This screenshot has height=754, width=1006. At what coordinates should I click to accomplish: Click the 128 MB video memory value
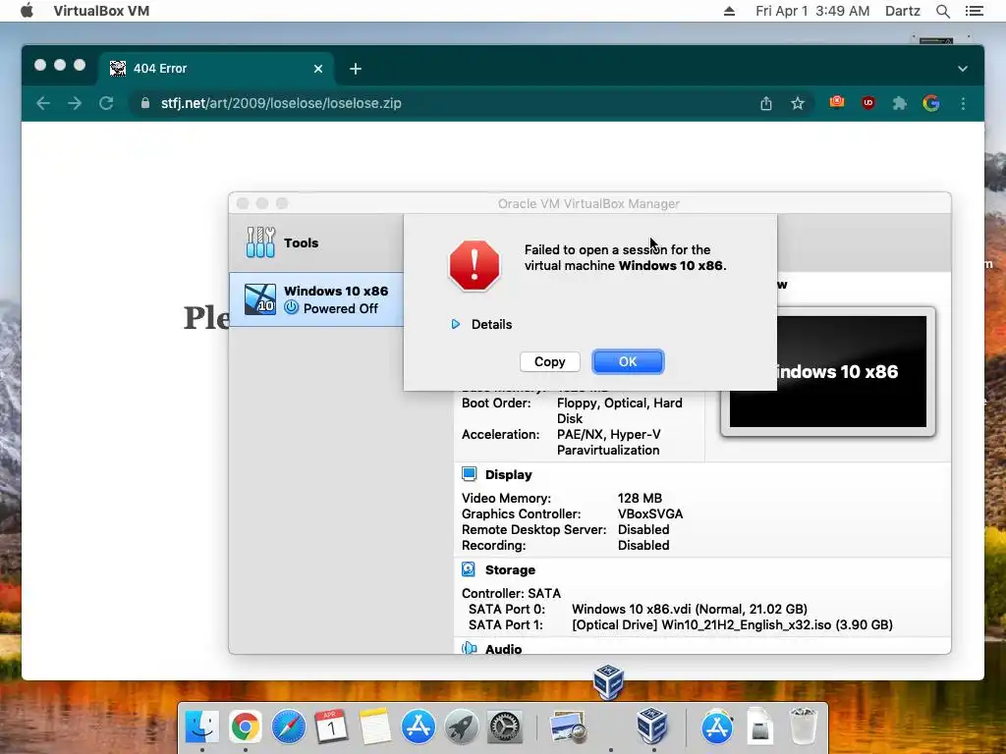[x=640, y=498]
